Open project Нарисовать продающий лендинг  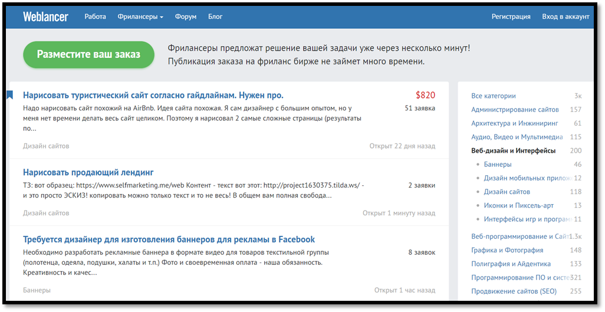[88, 172]
